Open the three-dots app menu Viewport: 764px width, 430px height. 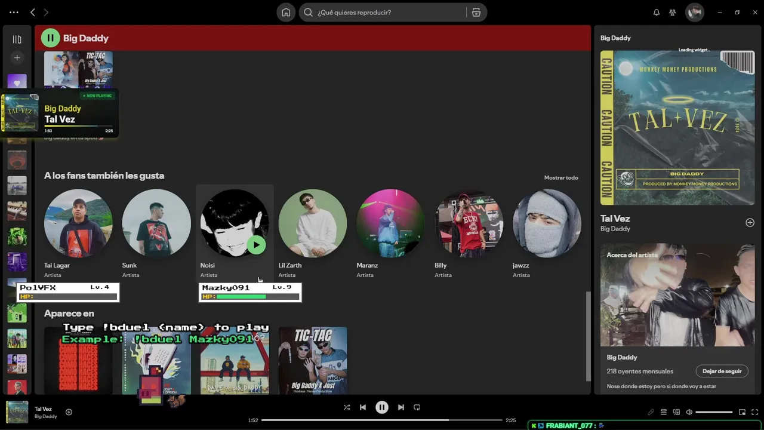coord(14,12)
